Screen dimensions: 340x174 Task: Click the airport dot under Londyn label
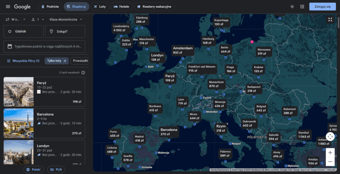157,65
